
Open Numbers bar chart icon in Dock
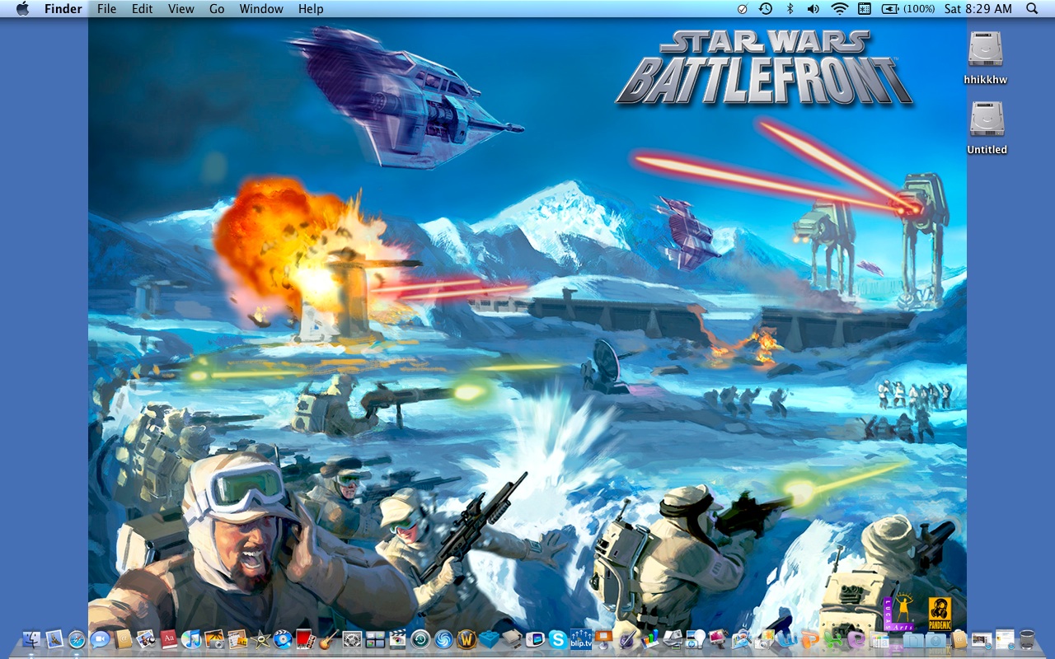(649, 639)
